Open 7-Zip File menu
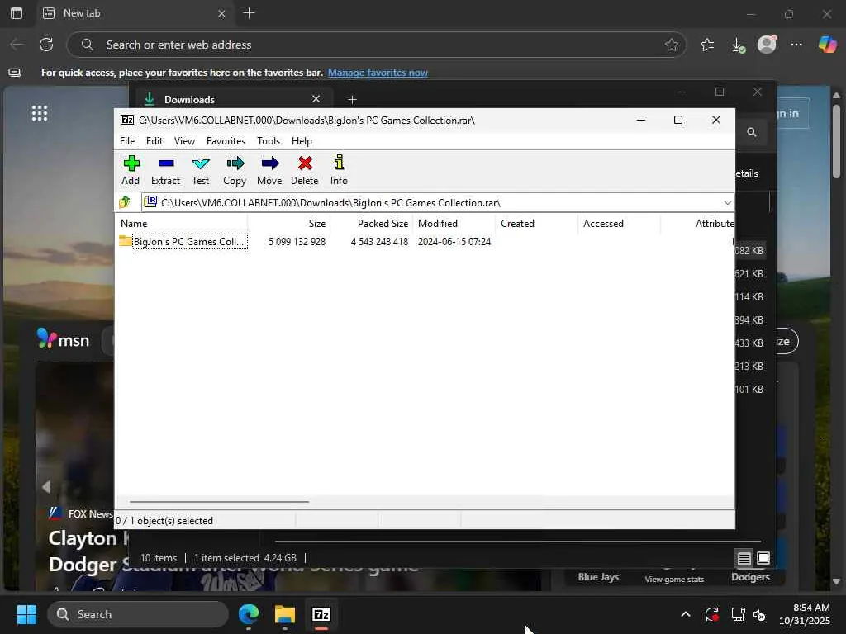 point(127,140)
